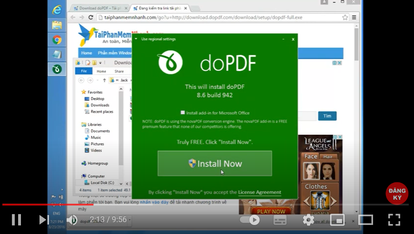Open the License Agreement link
Image resolution: width=414 pixels, height=234 pixels.
259,192
